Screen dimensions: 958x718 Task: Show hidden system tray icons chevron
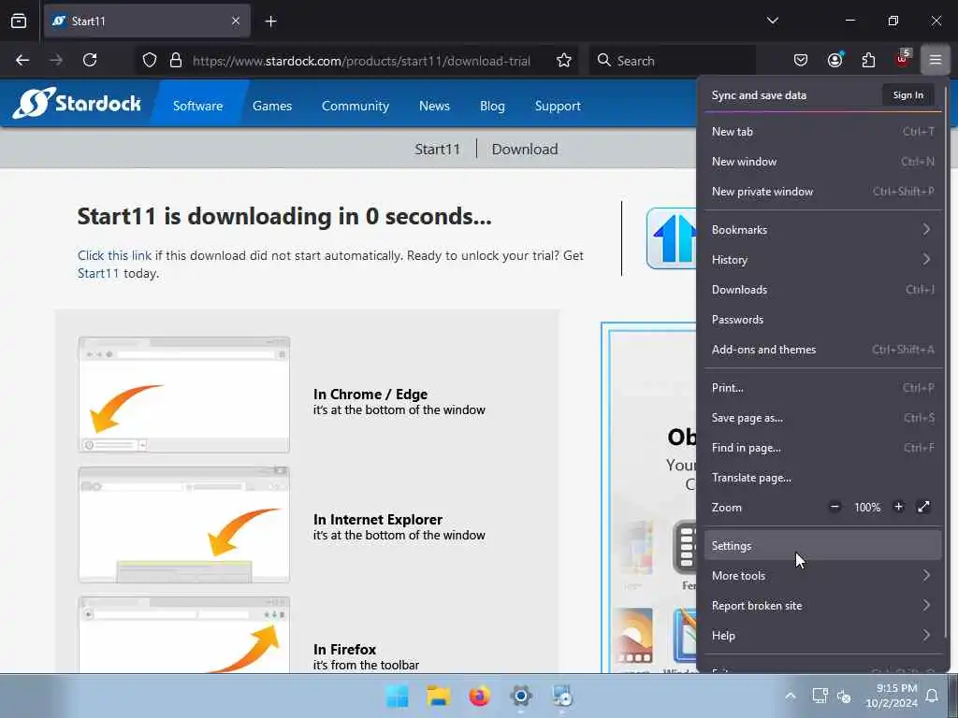(x=790, y=696)
